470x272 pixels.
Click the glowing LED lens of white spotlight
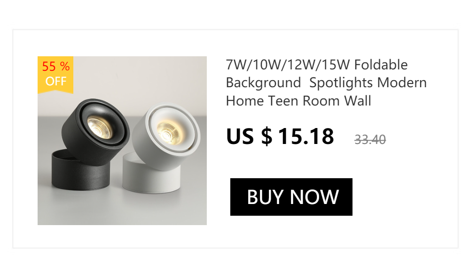(x=169, y=132)
